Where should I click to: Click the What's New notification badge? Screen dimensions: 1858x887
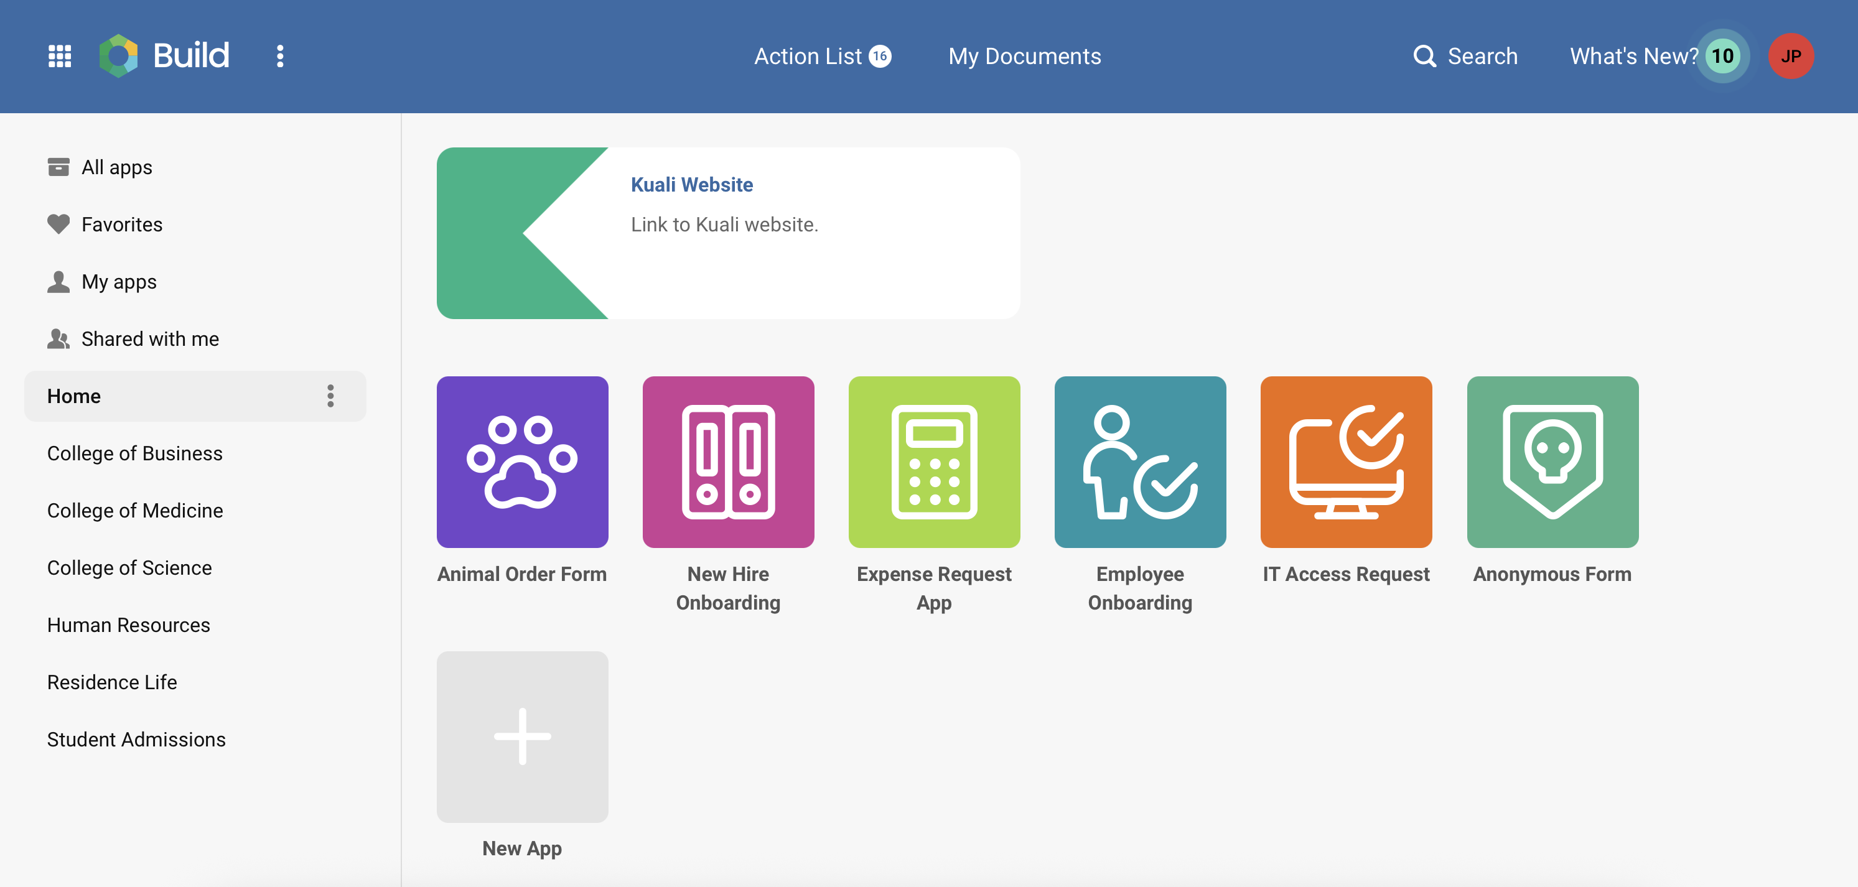click(1722, 55)
